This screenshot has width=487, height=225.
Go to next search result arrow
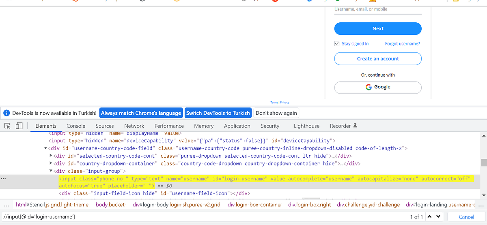pos(438,217)
